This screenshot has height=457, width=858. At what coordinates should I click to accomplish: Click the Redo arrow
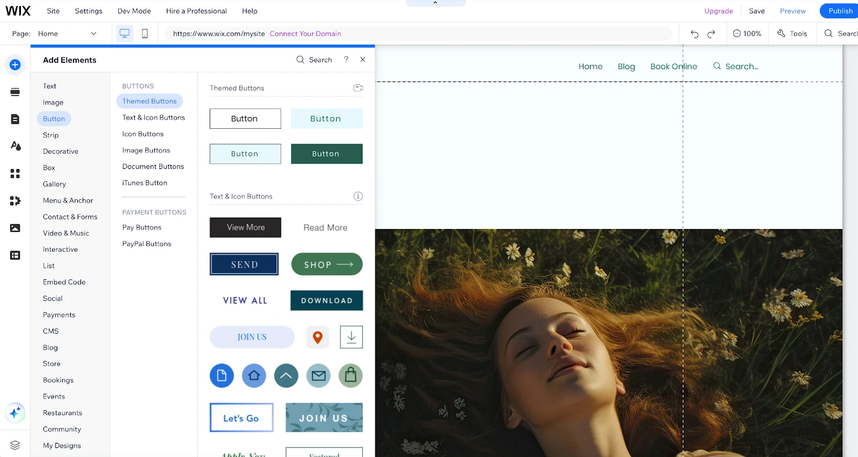(x=711, y=34)
